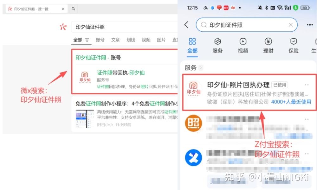Open 免费证件照制作小程序 article result
The image size is (317, 190).
(126, 104)
